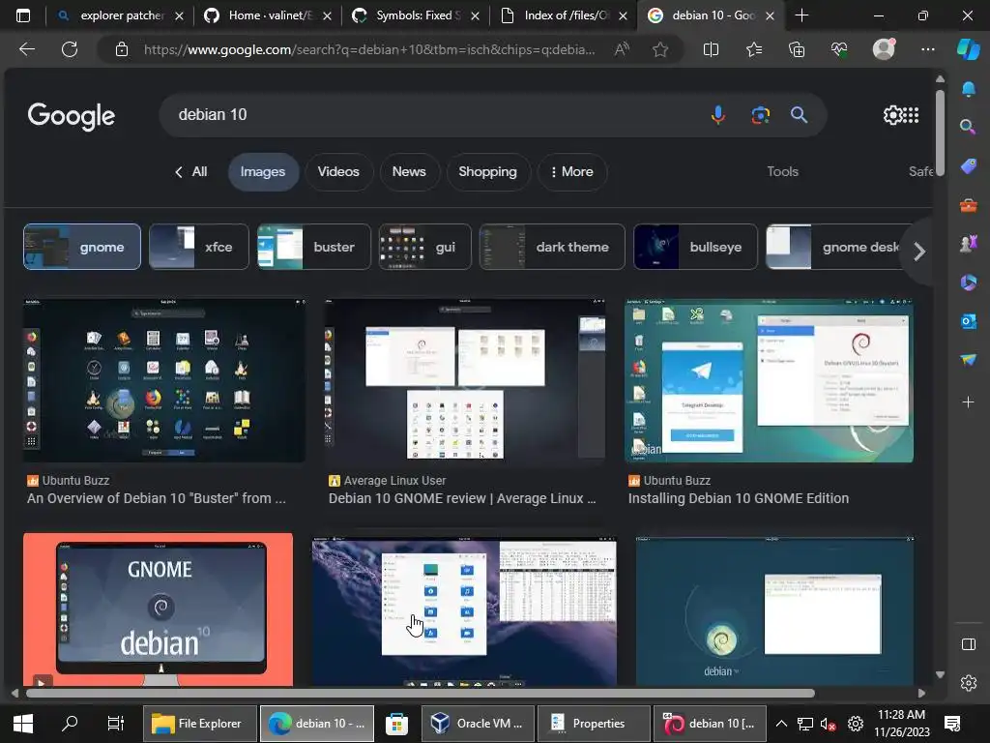990x743 pixels.
Task: Open split screen view
Action: 711,49
